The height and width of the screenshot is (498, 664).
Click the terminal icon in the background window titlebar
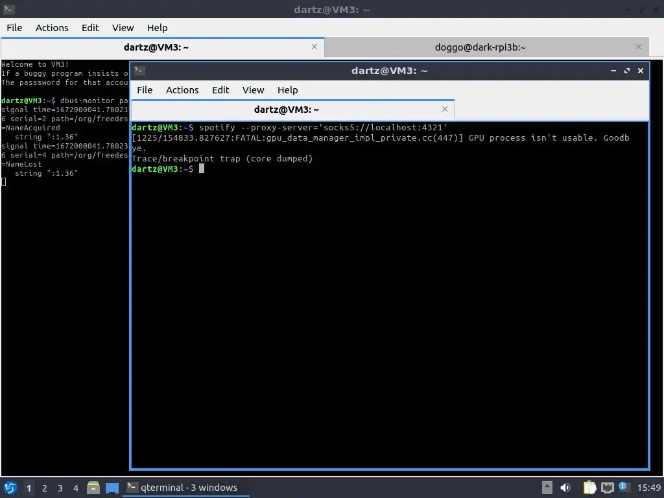(x=9, y=9)
